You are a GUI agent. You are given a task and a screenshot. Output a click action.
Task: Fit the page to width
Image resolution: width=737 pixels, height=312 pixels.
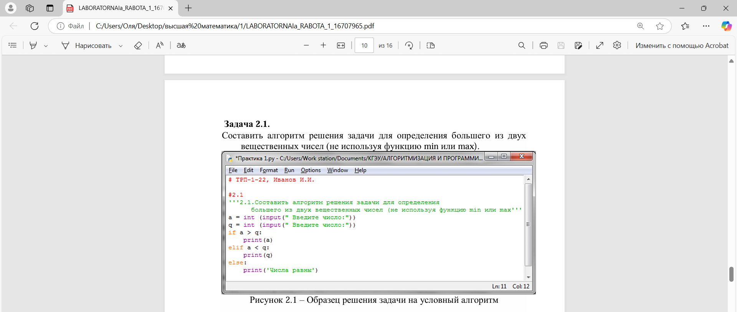click(341, 45)
